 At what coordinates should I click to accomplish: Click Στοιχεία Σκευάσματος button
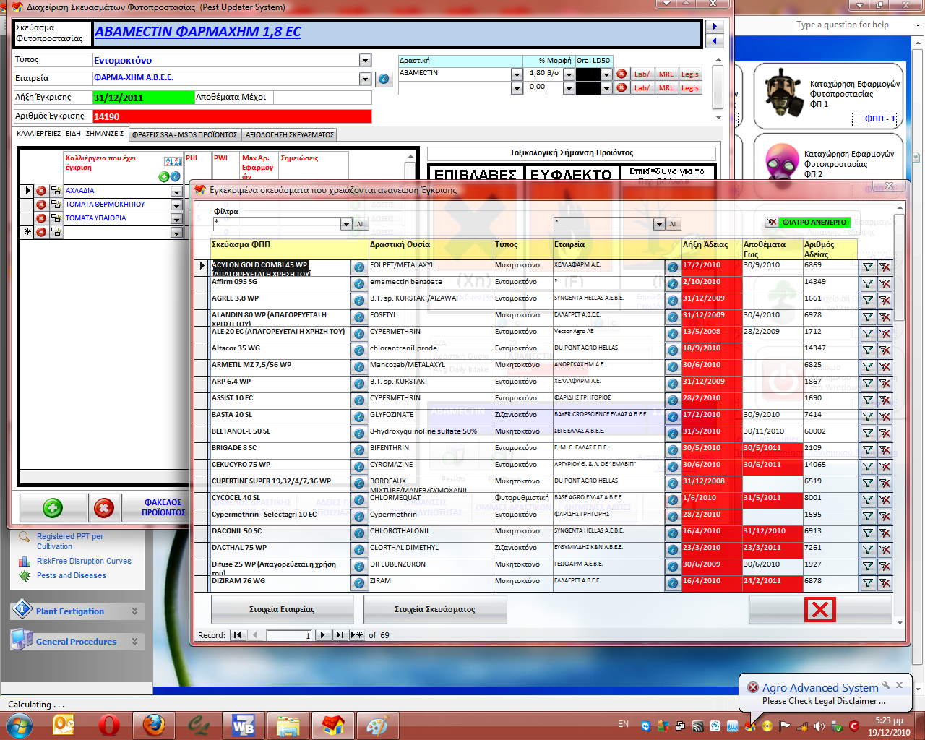click(x=435, y=609)
